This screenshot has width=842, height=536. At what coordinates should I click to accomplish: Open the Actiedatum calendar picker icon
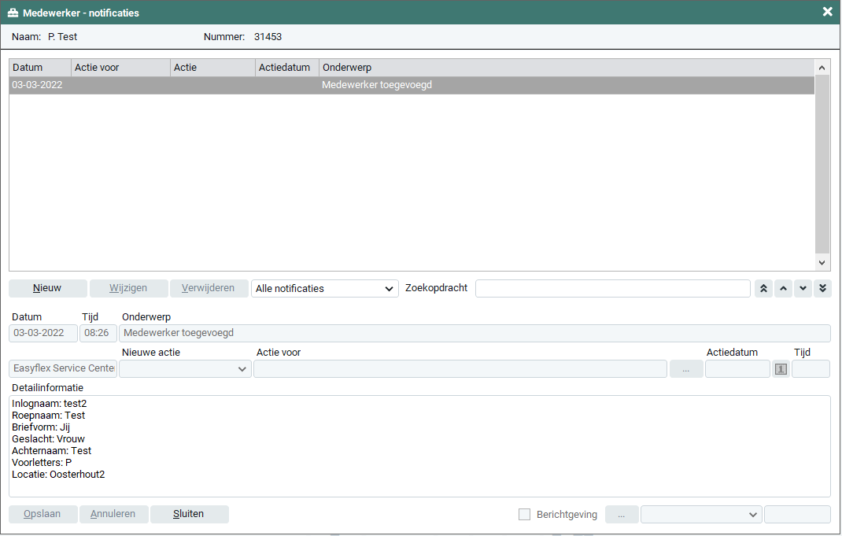tap(781, 369)
